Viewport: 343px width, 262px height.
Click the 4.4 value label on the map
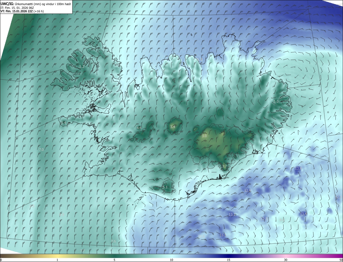point(139,128)
